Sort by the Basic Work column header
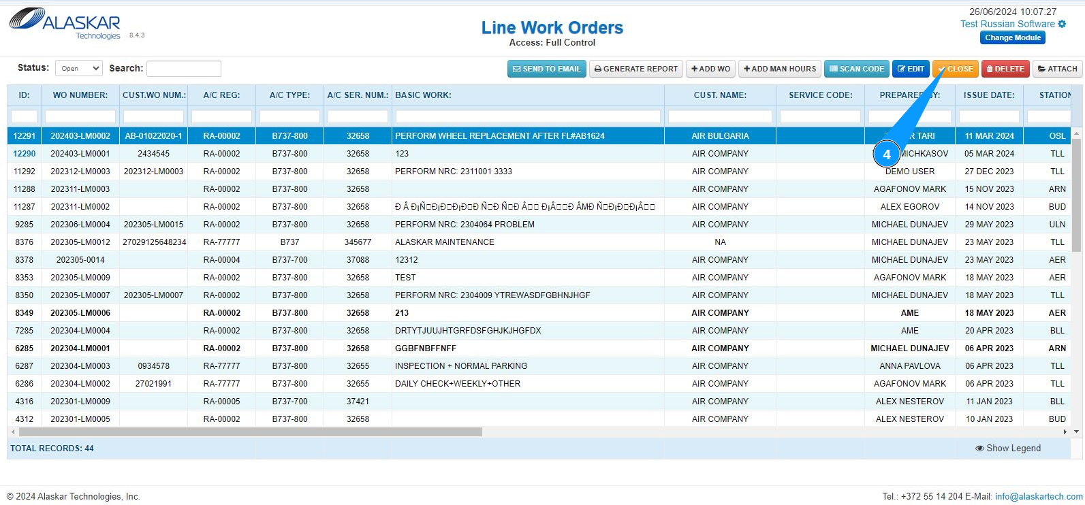Screen dimensions: 1085x505 pyautogui.click(x=529, y=95)
